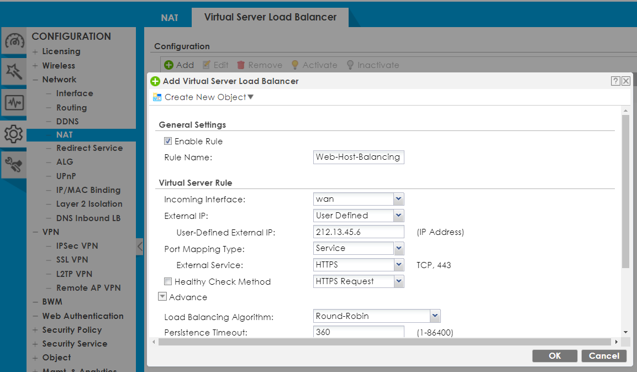Collapse the VPN tree node

coord(35,232)
